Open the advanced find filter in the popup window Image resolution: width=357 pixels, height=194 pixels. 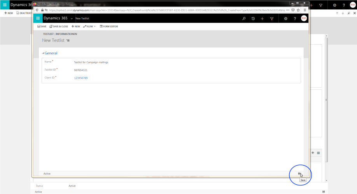pyautogui.click(x=272, y=18)
